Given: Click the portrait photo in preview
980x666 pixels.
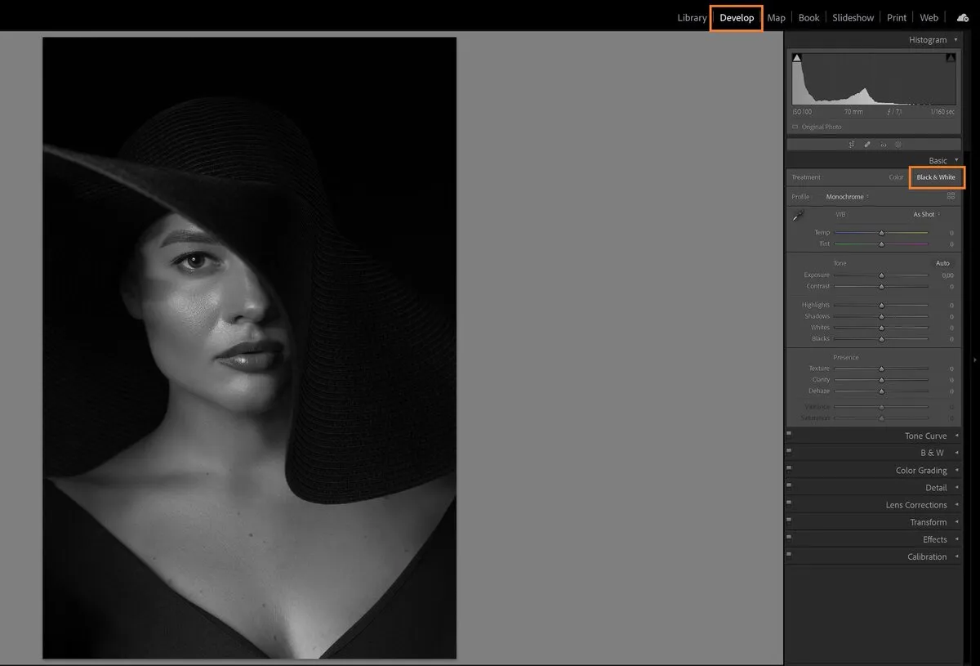Looking at the screenshot, I should [x=249, y=347].
